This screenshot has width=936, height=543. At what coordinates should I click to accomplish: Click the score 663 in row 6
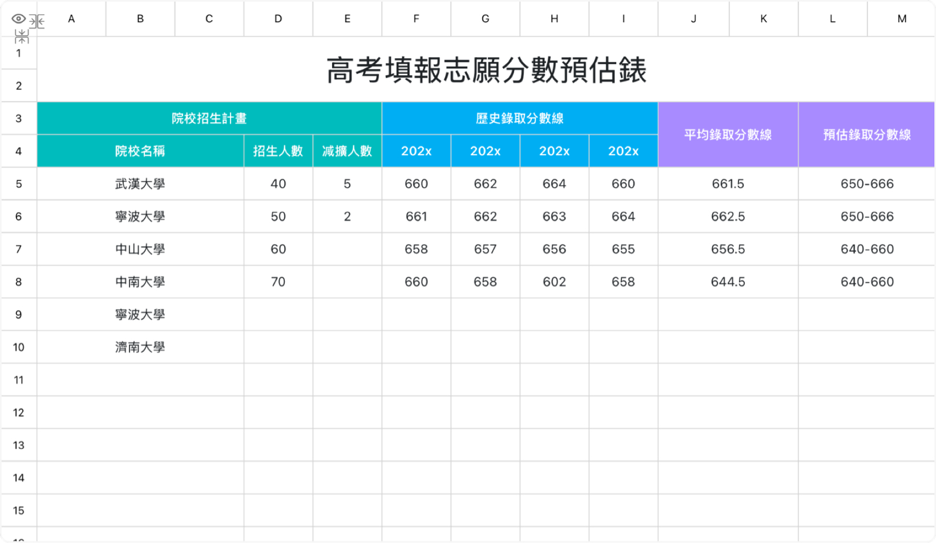(554, 216)
